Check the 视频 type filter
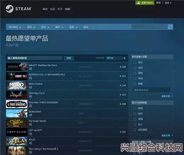Screen dimensions: 184x155 click(135, 119)
